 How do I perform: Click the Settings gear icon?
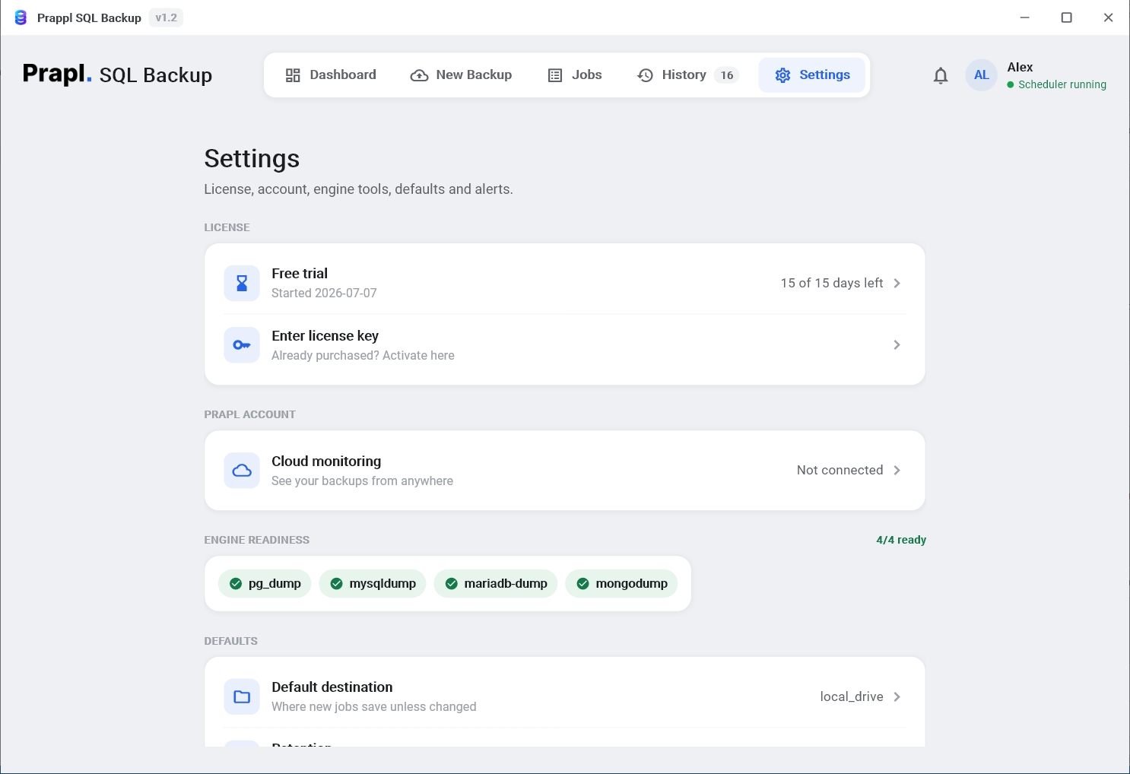pos(782,75)
